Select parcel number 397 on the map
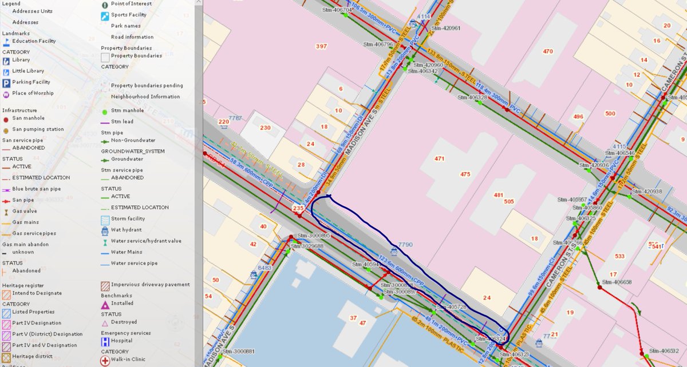 coord(321,46)
